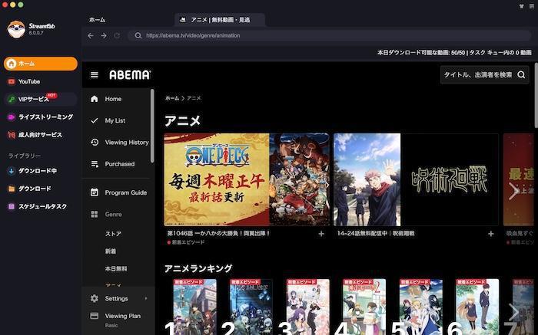Click the ライブストリーミング camera icon
This screenshot has height=335, width=538.
click(x=12, y=117)
